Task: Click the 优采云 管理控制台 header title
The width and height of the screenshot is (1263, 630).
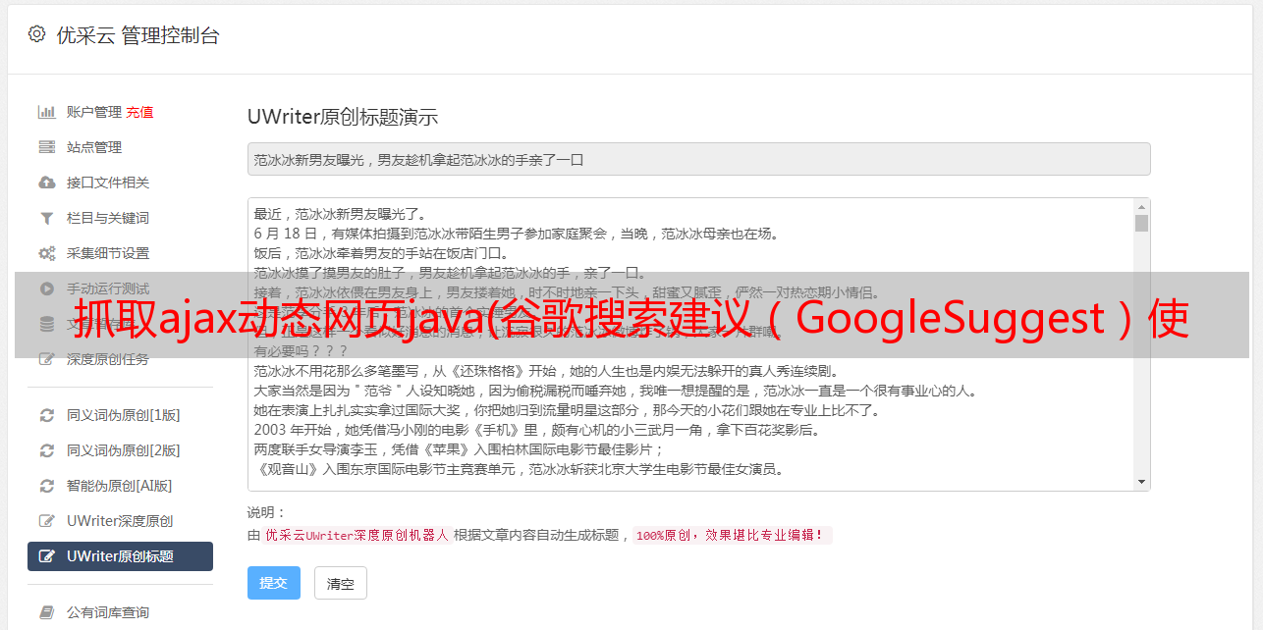Action: pyautogui.click(x=138, y=35)
